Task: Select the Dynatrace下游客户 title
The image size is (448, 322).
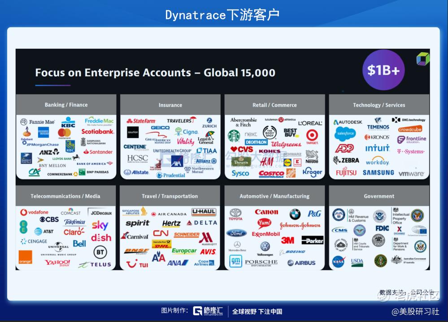Action: point(222,15)
